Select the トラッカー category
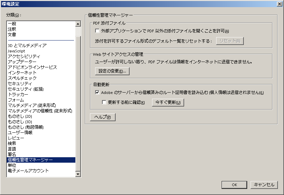 (41, 94)
